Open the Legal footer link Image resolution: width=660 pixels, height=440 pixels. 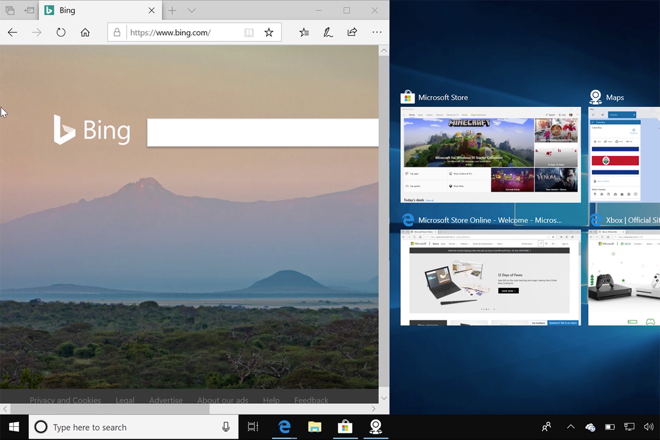point(125,400)
